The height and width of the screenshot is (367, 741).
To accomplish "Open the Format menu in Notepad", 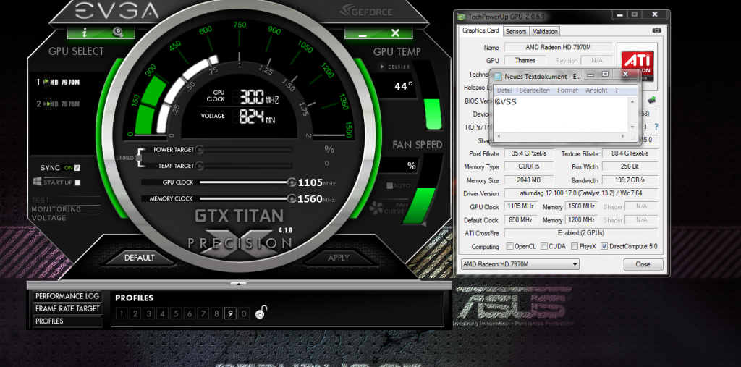I will click(567, 90).
